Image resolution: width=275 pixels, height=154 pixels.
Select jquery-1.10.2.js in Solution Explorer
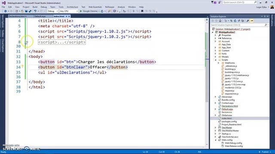click(x=232, y=78)
